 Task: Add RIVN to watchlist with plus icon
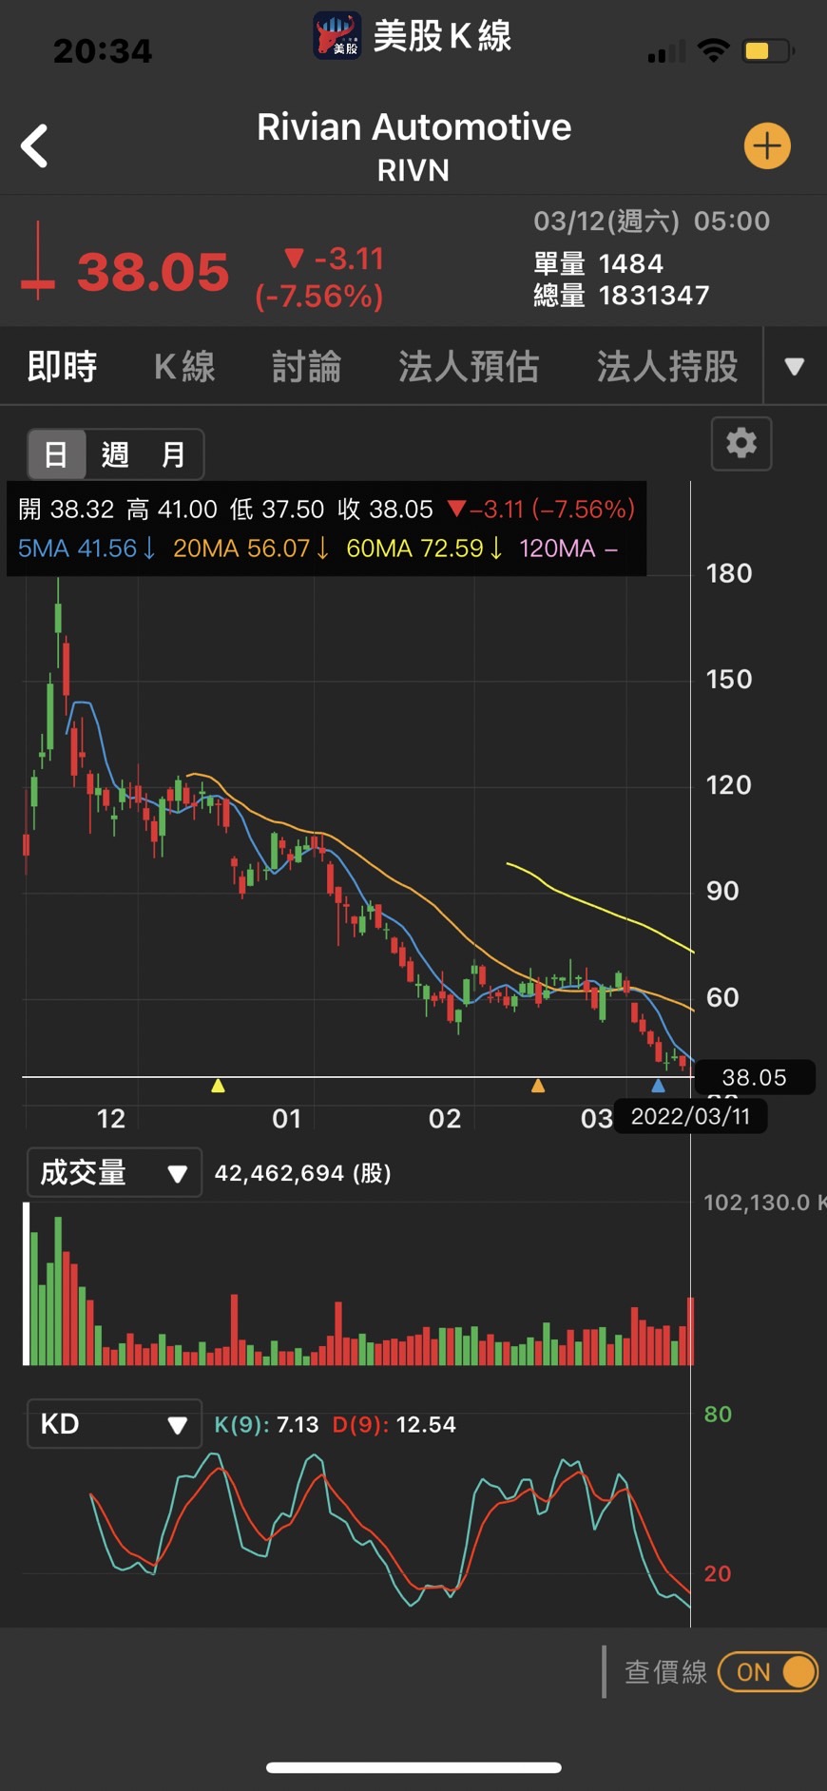[767, 146]
